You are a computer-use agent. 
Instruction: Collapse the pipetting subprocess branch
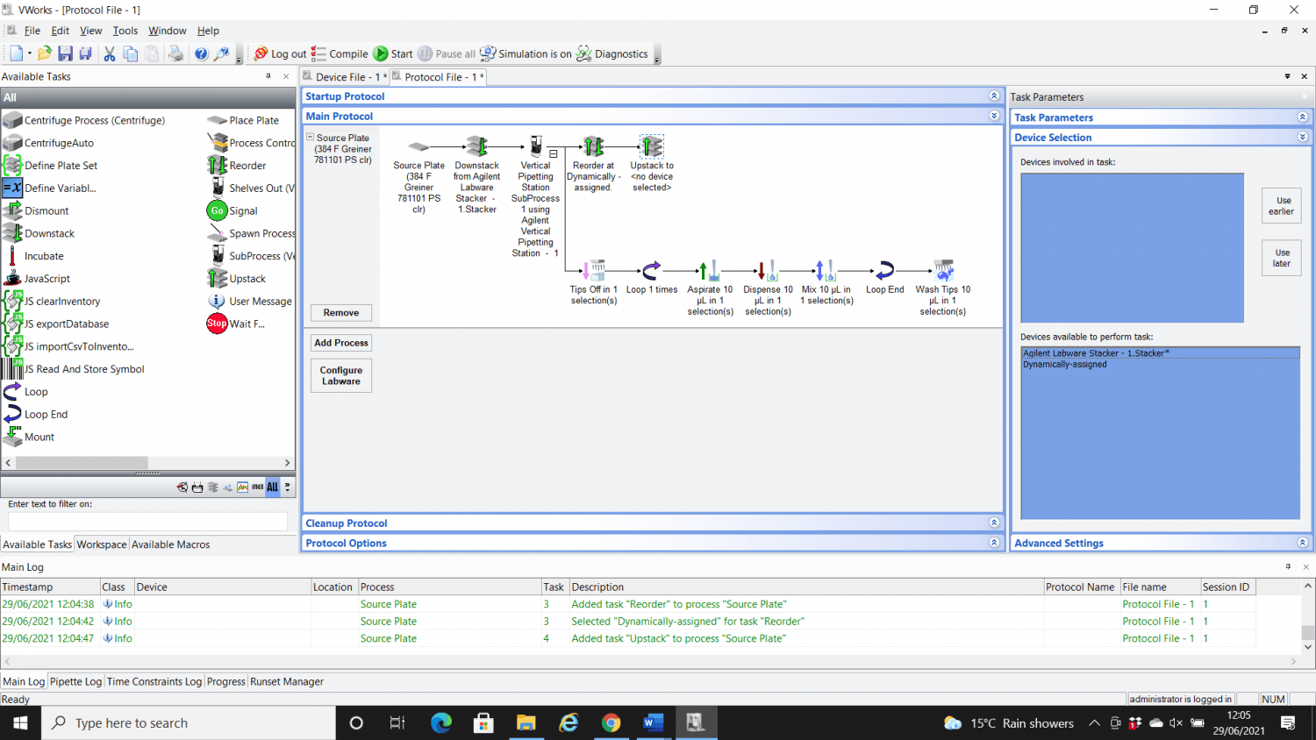click(554, 153)
